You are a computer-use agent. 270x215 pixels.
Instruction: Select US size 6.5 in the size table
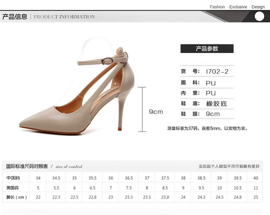tap(92, 188)
